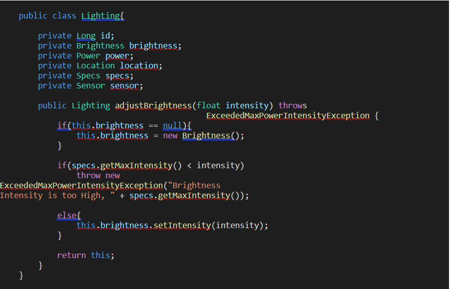Click the underlined if keyword before brightness check
The height and width of the screenshot is (289, 450).
coord(60,125)
